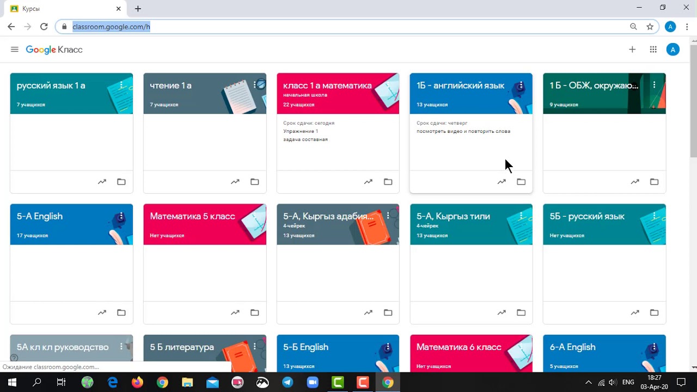Open the Математика 5 класс course
Image resolution: width=697 pixels, height=392 pixels.
192,216
